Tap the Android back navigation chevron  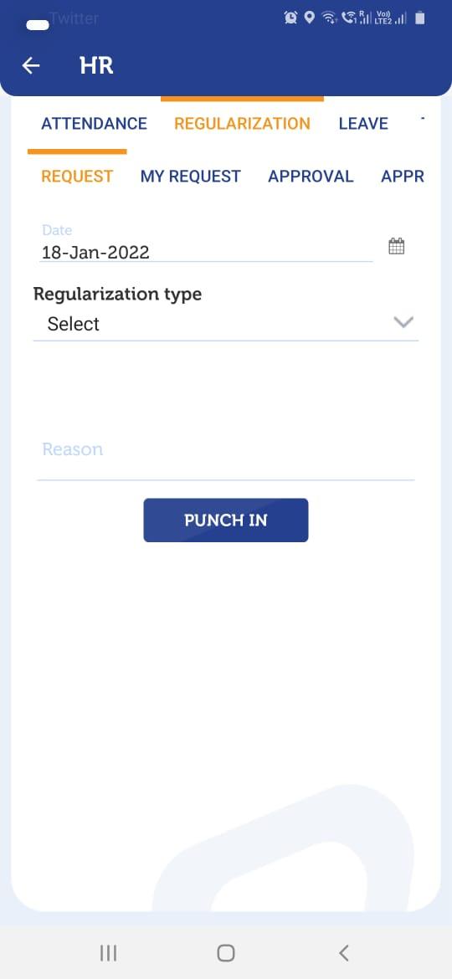tap(343, 953)
